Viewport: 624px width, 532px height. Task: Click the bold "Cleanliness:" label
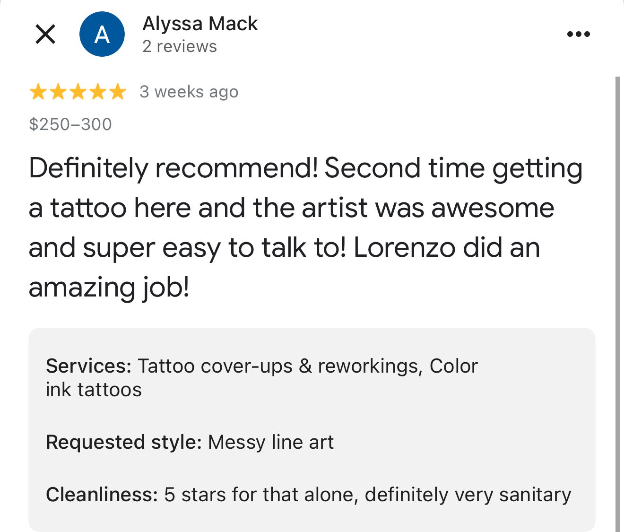[102, 495]
